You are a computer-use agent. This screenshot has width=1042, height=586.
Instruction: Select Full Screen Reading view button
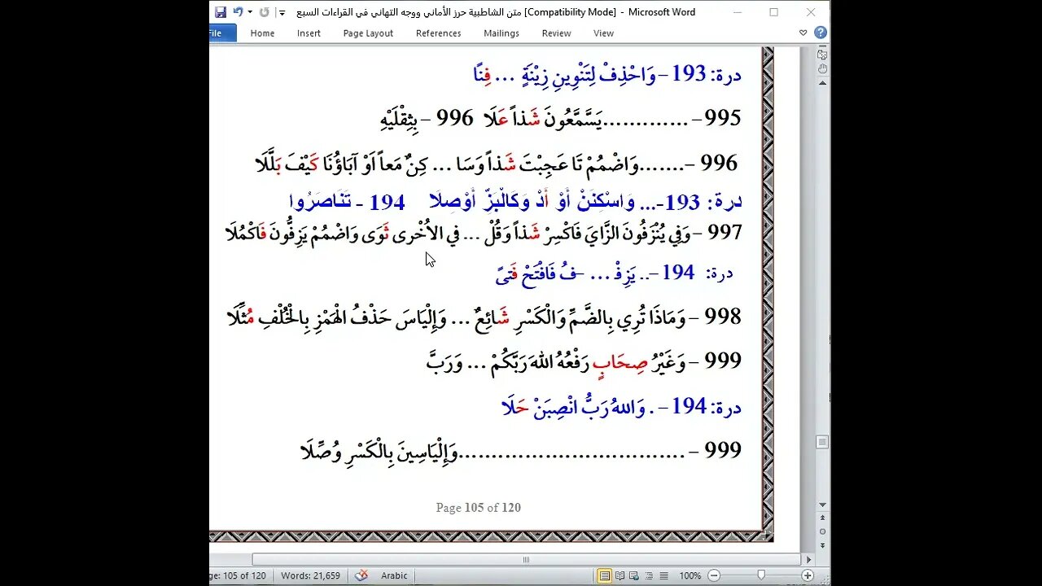point(620,575)
